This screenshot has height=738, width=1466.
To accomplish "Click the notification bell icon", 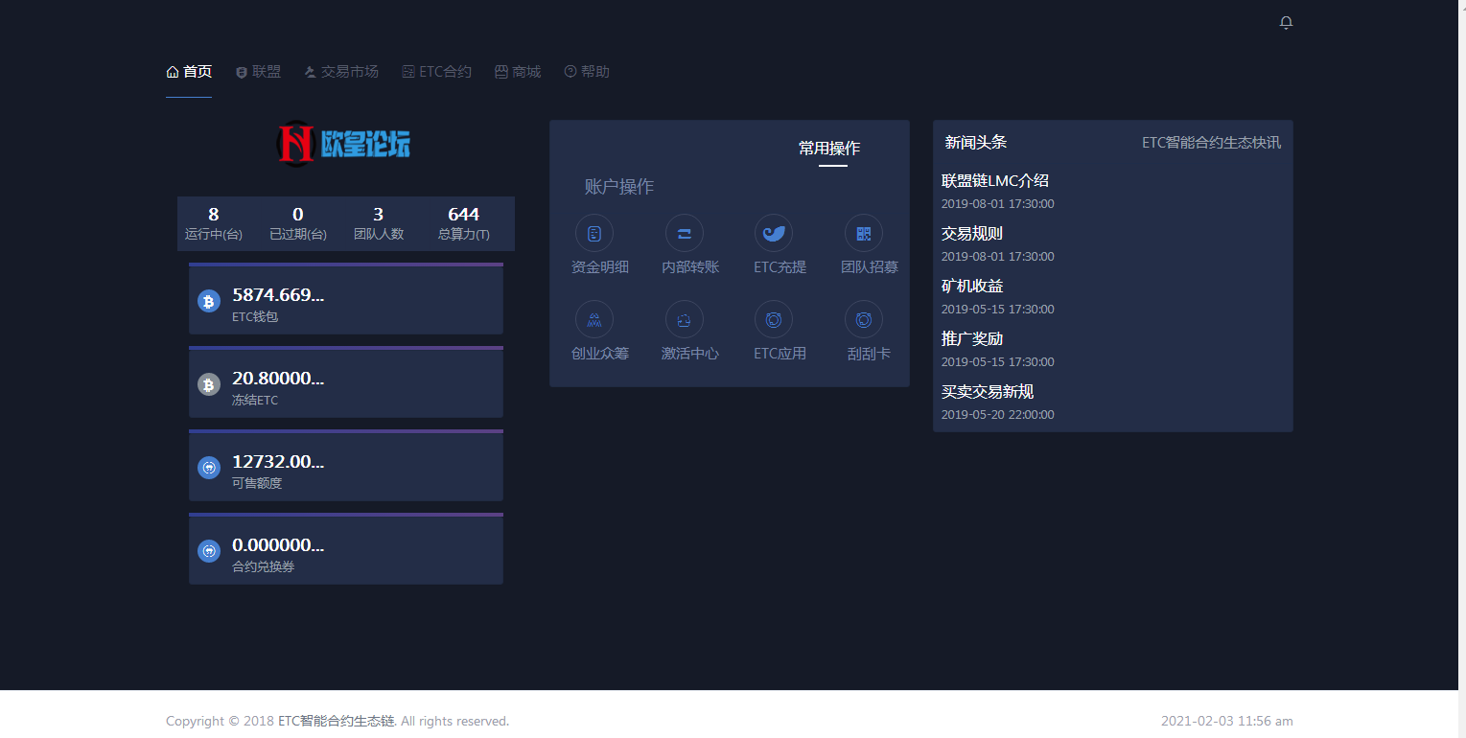I will (1286, 21).
